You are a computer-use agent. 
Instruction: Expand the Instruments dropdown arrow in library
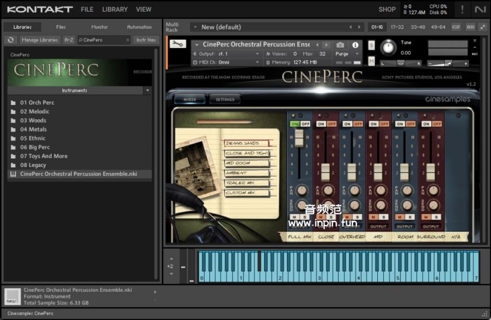click(x=147, y=91)
